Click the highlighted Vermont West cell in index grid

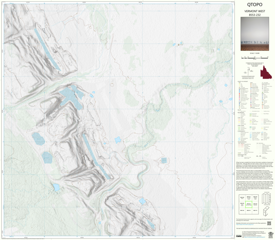249,205
